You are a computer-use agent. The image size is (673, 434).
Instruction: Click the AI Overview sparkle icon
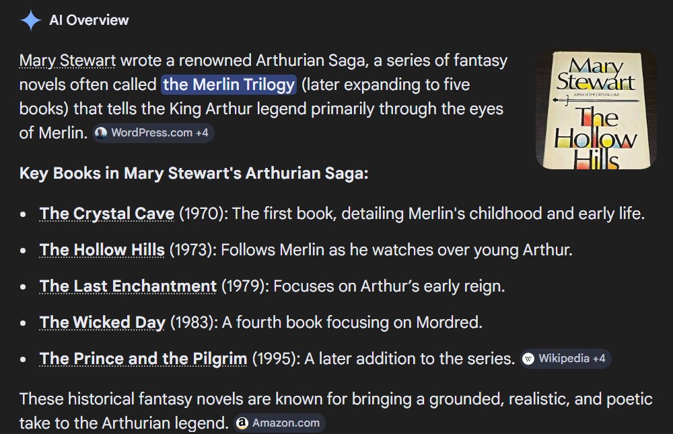tap(31, 20)
